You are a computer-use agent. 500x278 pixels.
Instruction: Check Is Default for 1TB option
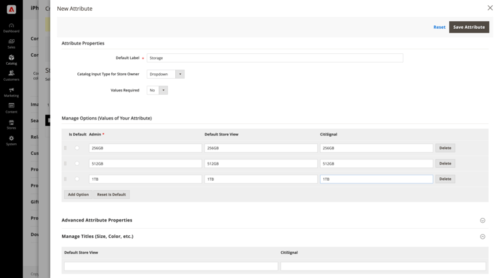77,179
